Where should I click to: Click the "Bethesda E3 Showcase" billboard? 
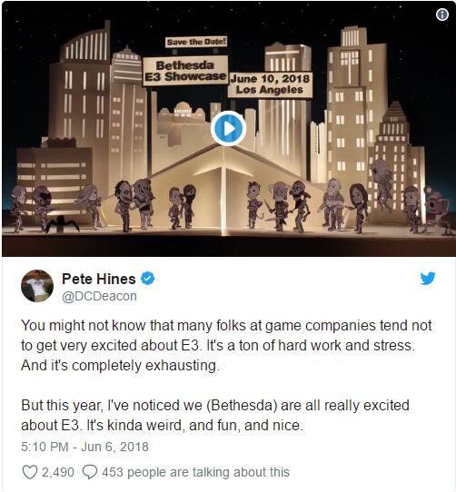click(x=185, y=71)
